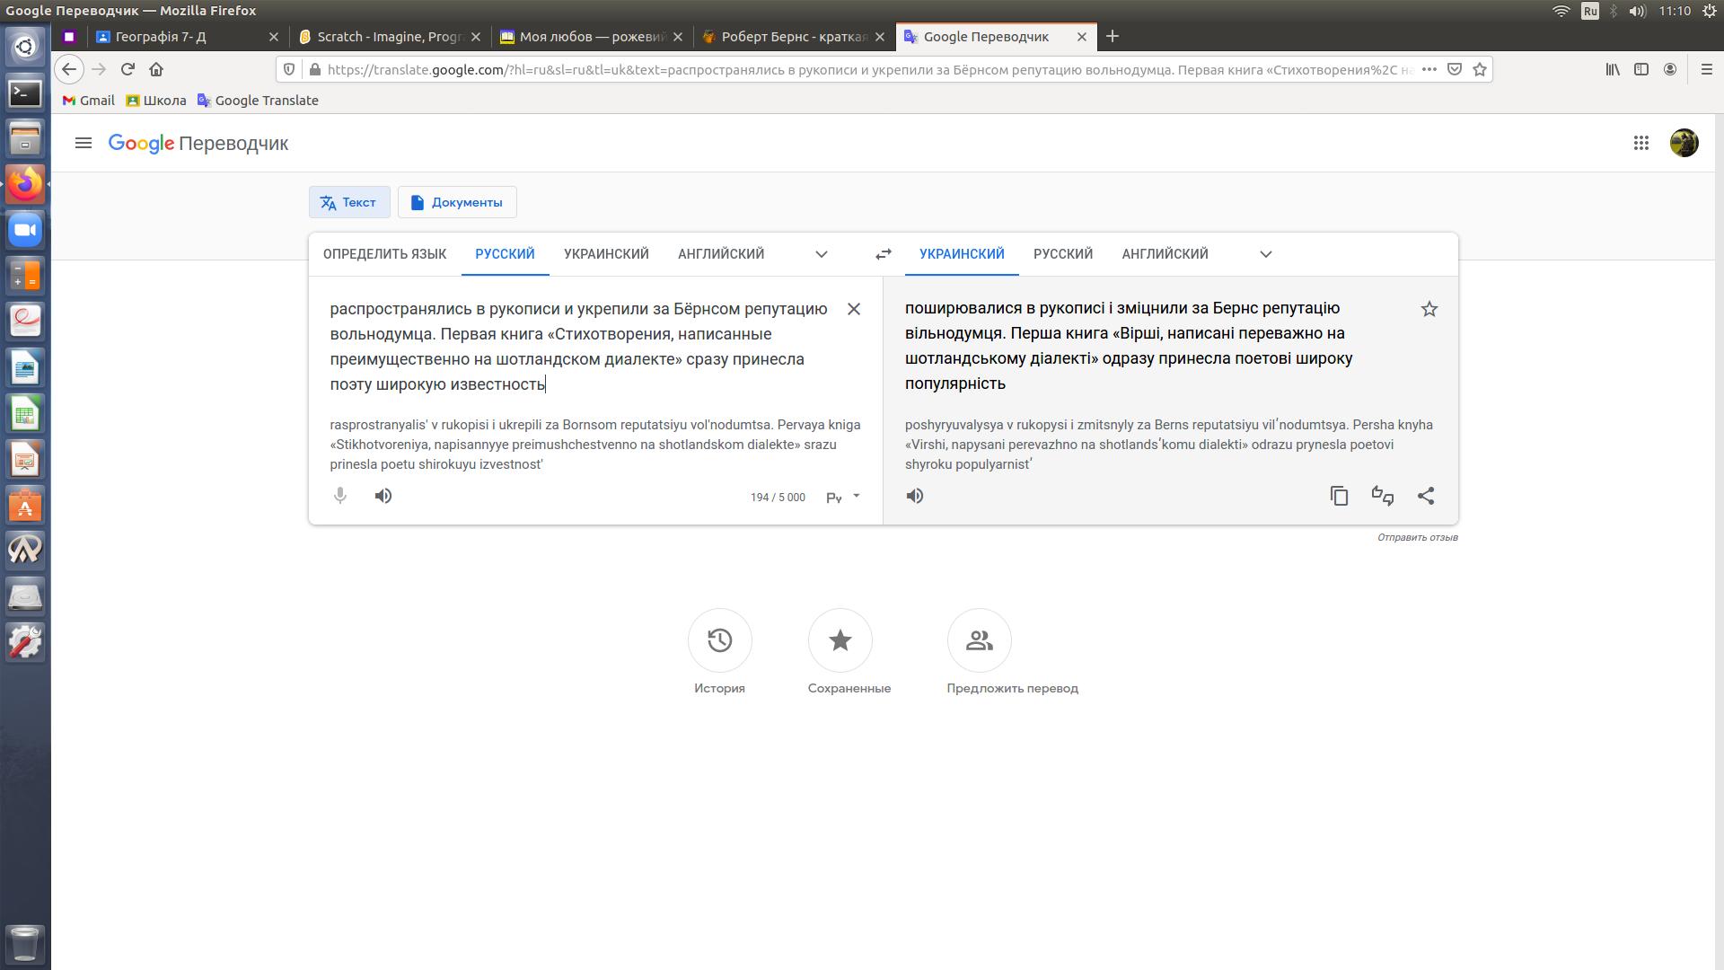The height and width of the screenshot is (970, 1724).
Task: Select ОПРЕДЕЛИТЬ ЯЗЫК source option
Action: [x=384, y=254]
